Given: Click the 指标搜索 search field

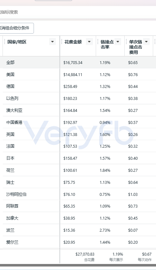Looking at the screenshot, I should (x=78, y=12).
